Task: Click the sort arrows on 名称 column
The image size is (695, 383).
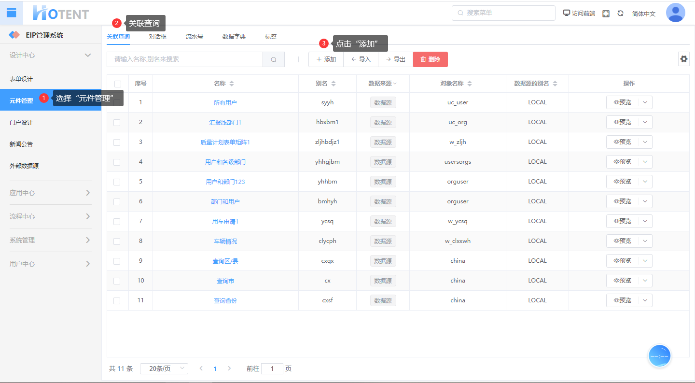Action: pyautogui.click(x=232, y=84)
